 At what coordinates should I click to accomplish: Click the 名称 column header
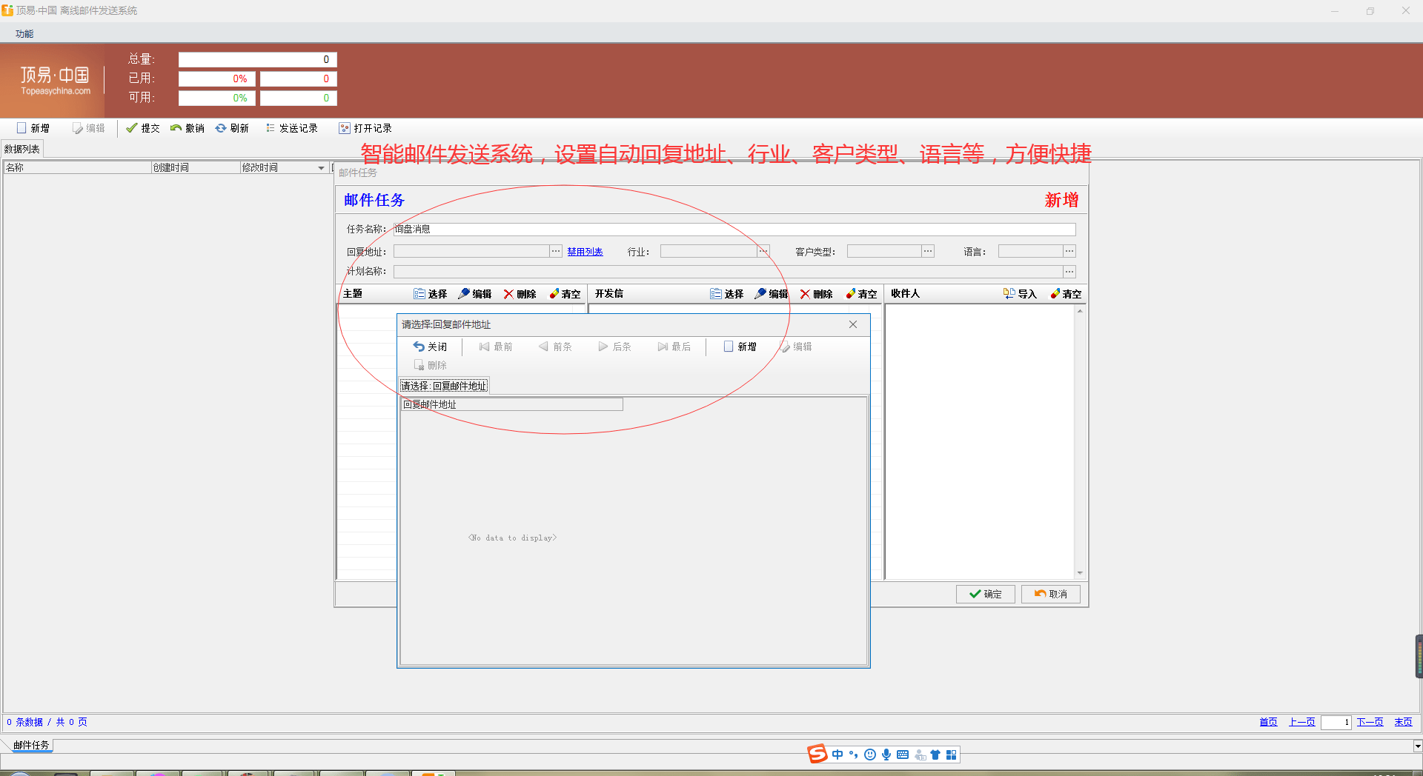(x=77, y=167)
